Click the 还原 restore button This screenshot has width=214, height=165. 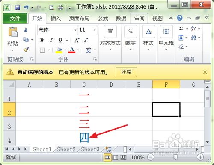[x=126, y=72]
